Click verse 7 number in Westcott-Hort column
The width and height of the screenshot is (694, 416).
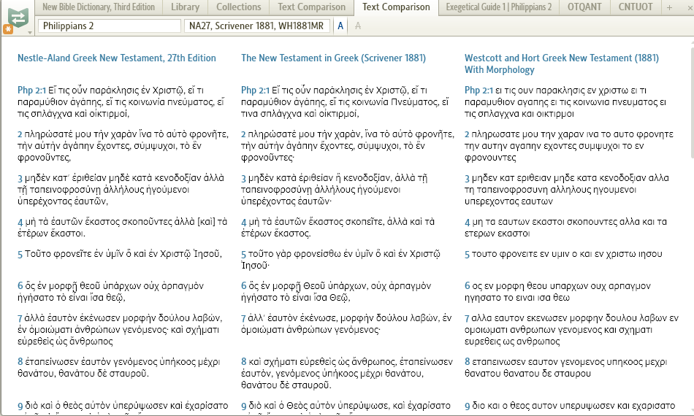pos(467,318)
